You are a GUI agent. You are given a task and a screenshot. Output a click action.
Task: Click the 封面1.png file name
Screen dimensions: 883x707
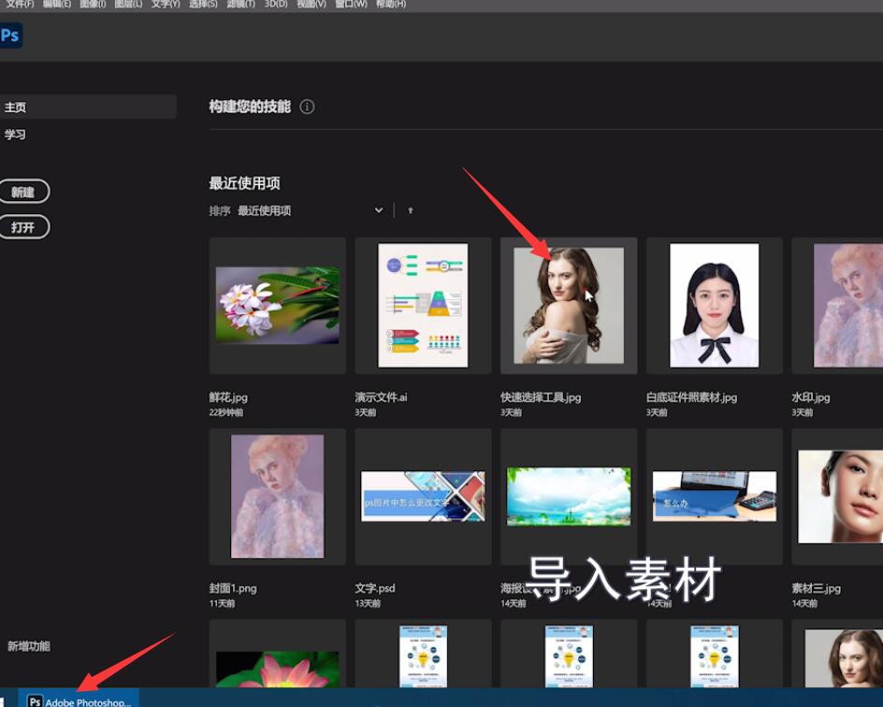point(233,588)
